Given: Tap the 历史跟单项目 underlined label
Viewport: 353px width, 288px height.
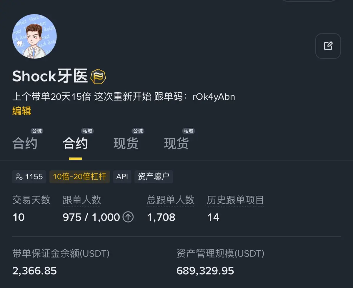Looking at the screenshot, I should click(235, 200).
